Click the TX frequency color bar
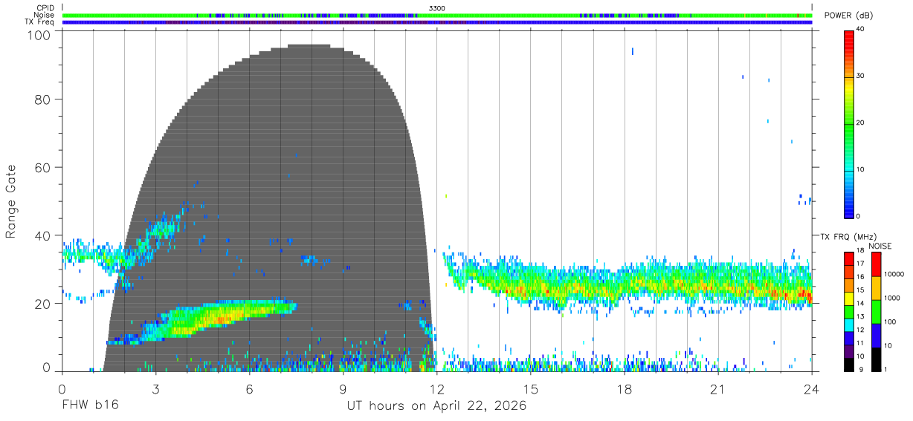The image size is (913, 421). tap(849, 311)
